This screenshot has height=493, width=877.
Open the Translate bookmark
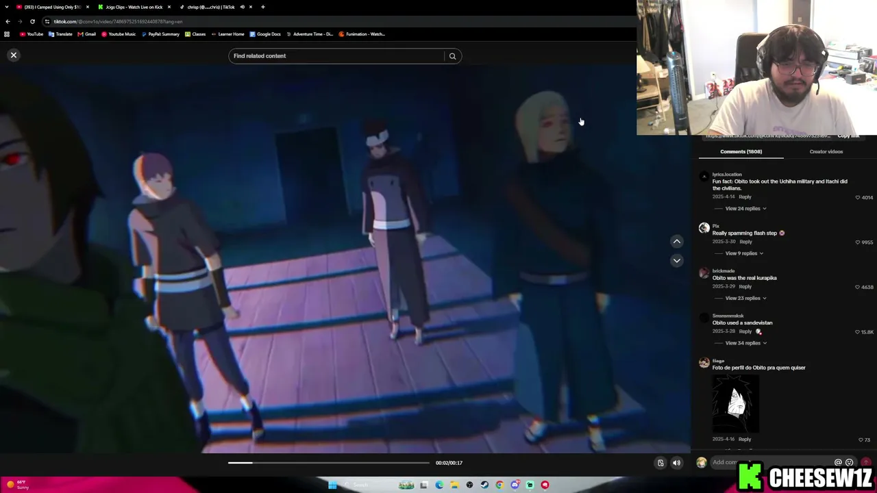point(61,34)
